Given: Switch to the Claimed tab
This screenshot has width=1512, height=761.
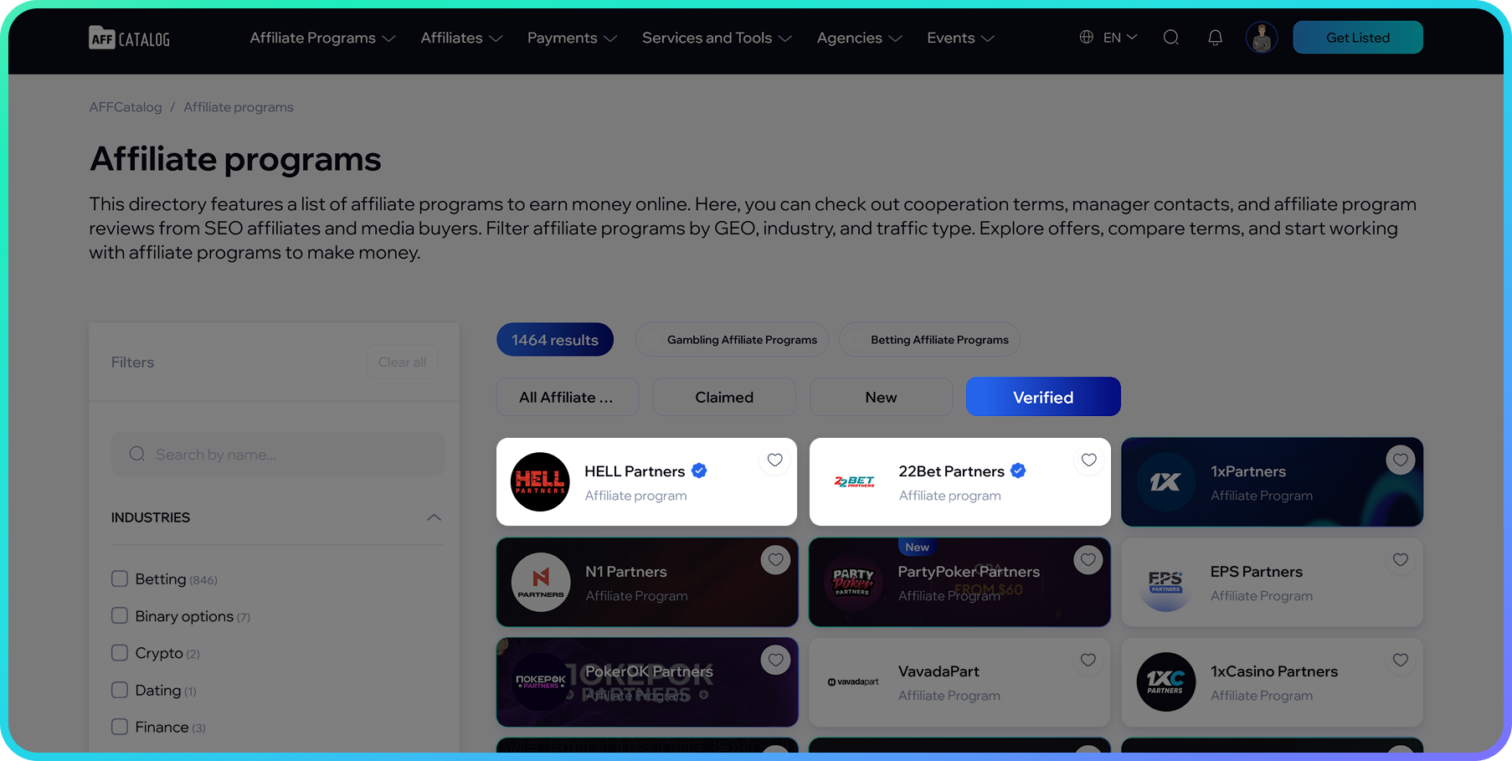Looking at the screenshot, I should point(724,397).
